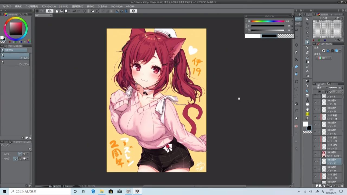This screenshot has height=195, width=347.
Task: Select the red swatch under the tone palette
Action: [314, 40]
